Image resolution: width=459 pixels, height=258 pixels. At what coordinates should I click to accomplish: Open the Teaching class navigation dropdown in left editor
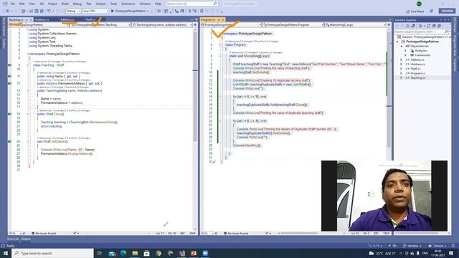point(100,25)
